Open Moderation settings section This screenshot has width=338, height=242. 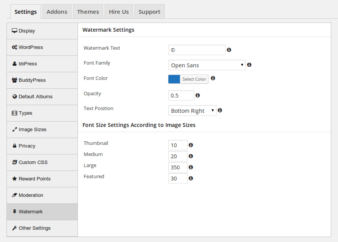(42, 195)
